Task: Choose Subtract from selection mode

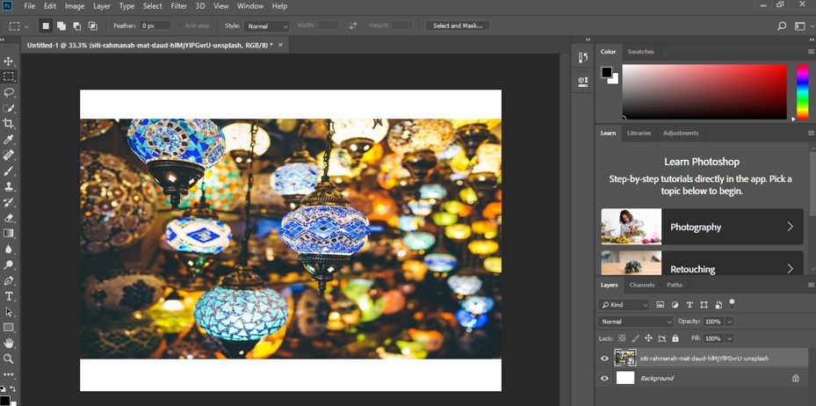Action: (x=77, y=25)
